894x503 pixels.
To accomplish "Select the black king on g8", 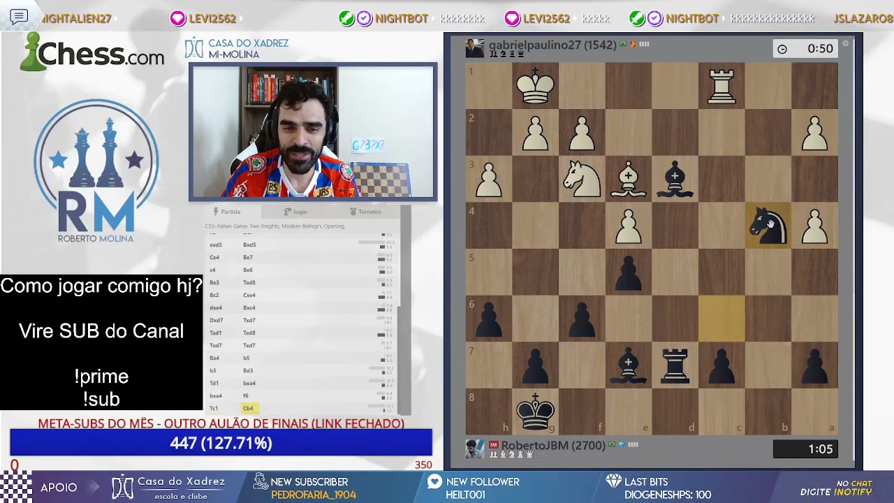I will point(535,412).
